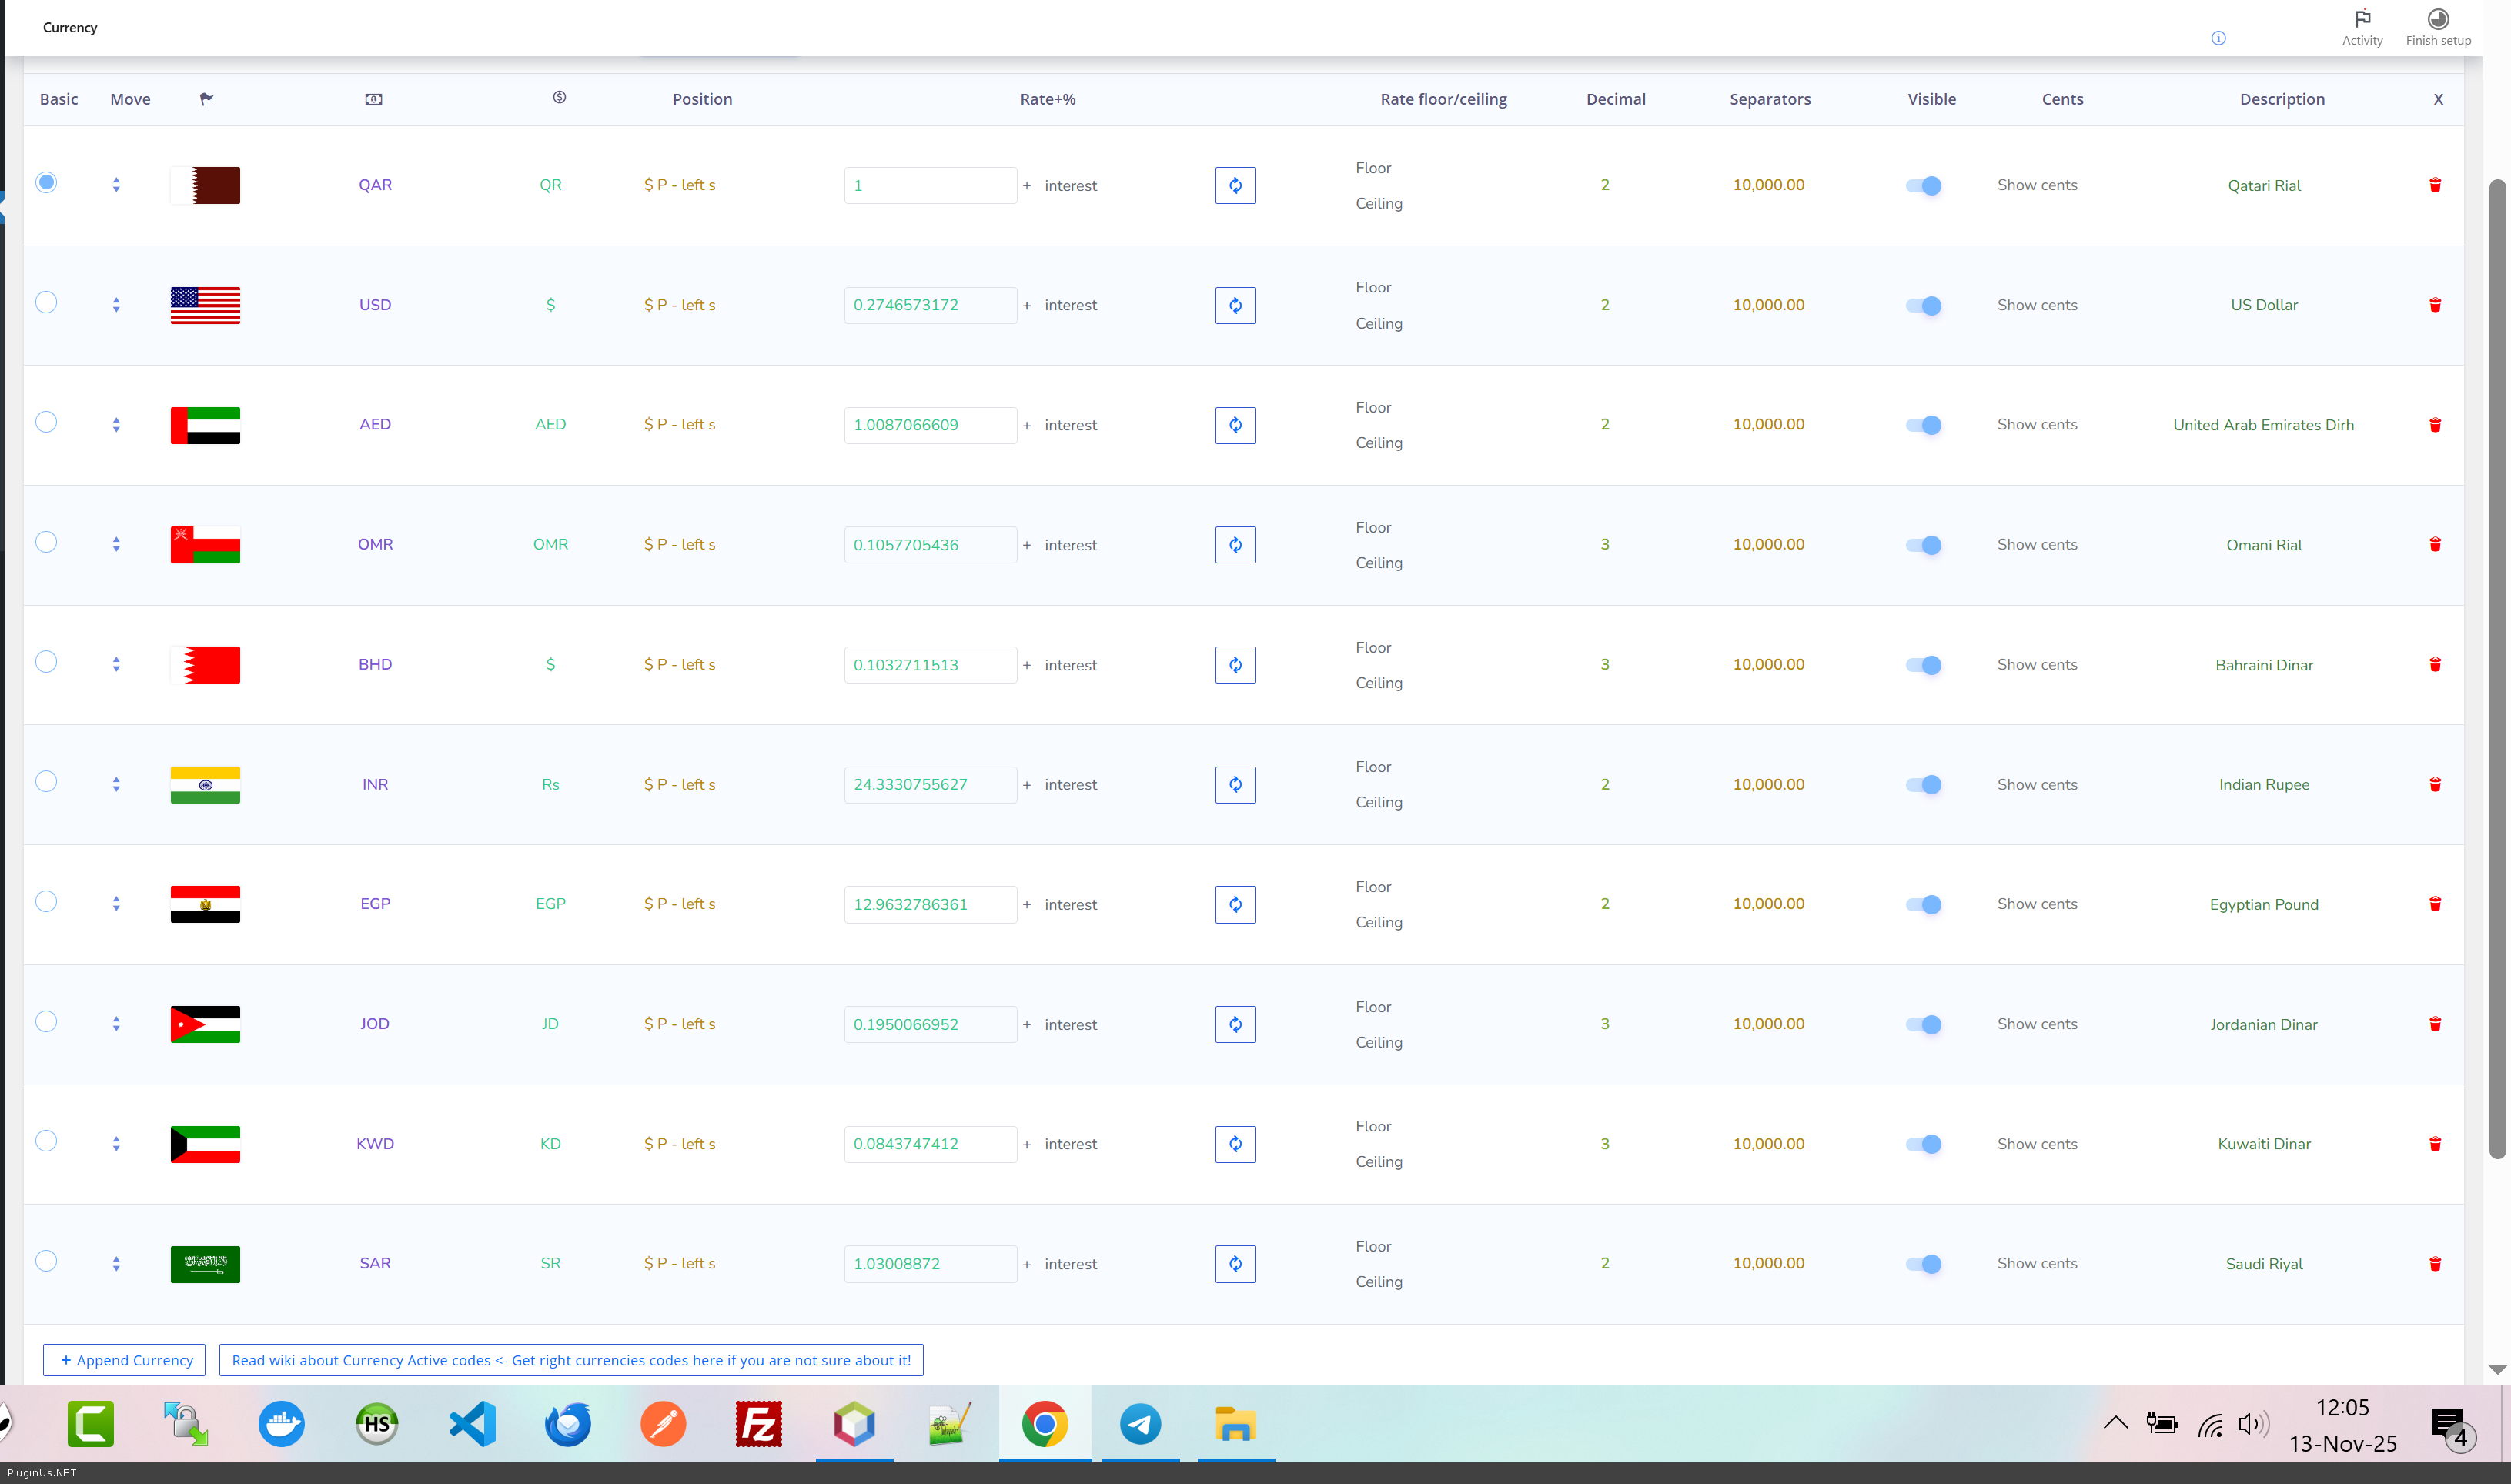The width and height of the screenshot is (2511, 1484).
Task: Change the QAR position dropdown
Action: click(x=680, y=185)
